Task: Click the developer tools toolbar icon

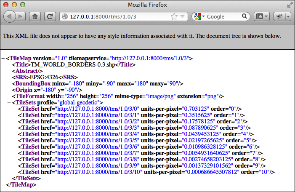Action: point(280,16)
